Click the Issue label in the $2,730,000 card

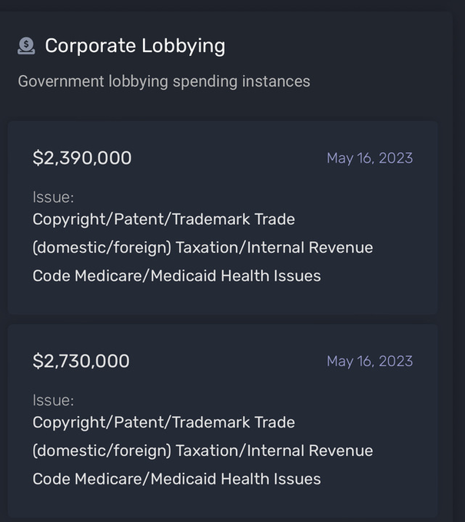pos(53,400)
